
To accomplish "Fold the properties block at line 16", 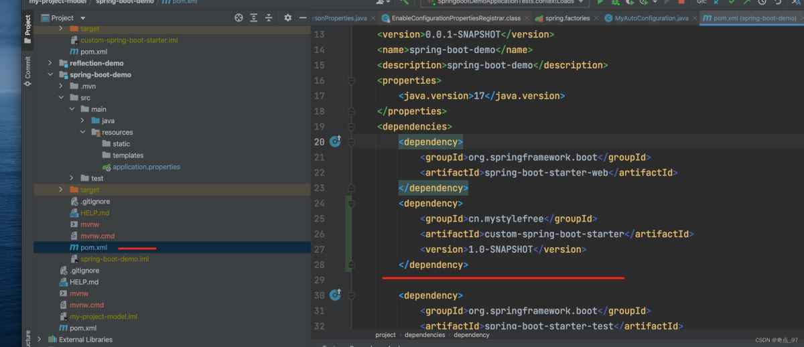I will (351, 81).
